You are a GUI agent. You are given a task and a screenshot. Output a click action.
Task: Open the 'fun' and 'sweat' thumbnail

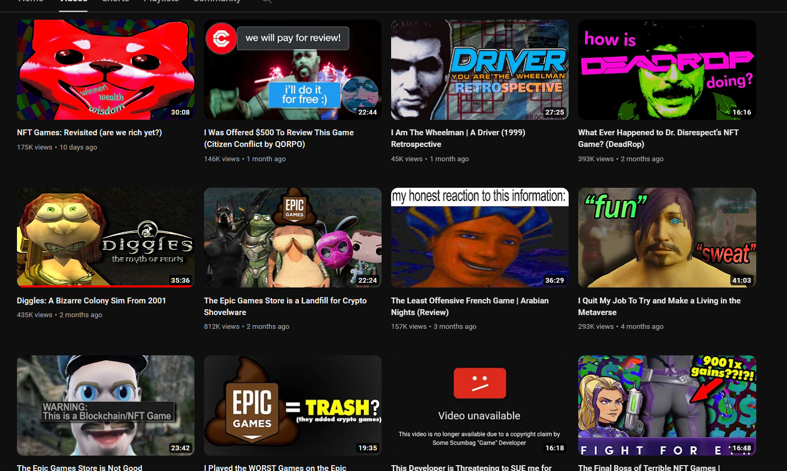[x=667, y=238]
